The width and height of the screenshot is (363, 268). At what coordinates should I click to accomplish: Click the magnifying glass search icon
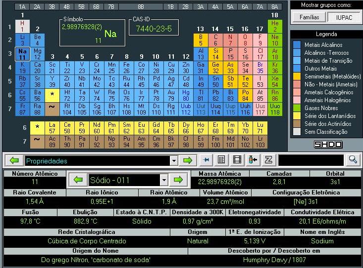pos(353,159)
